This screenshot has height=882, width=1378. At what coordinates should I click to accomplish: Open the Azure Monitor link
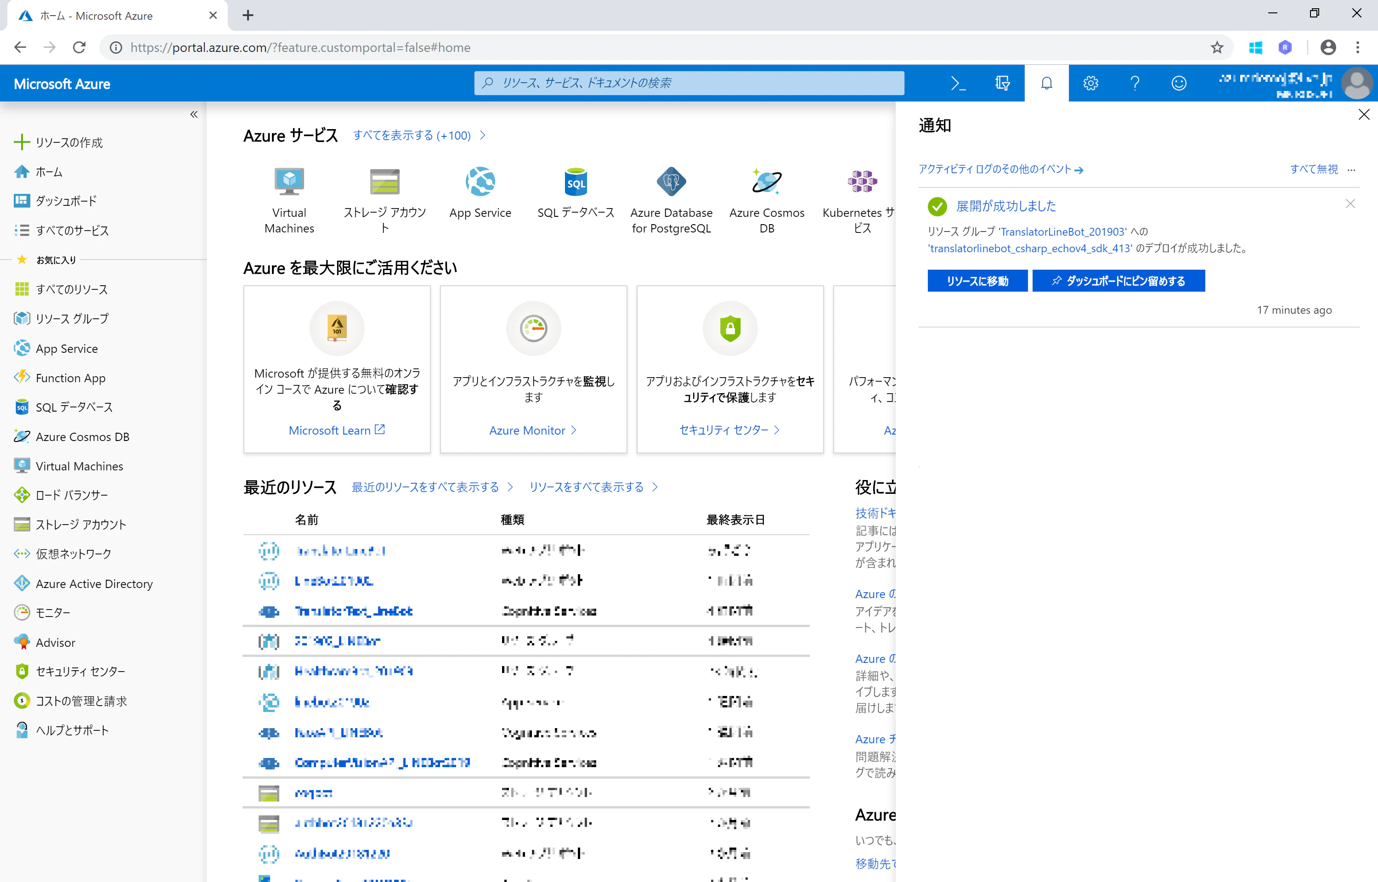(x=533, y=430)
